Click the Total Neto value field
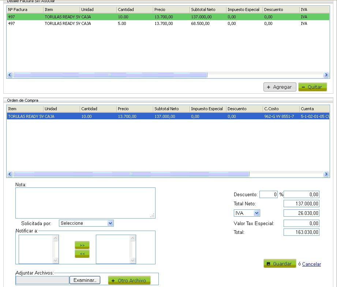This screenshot has width=337, height=287. tap(301, 204)
